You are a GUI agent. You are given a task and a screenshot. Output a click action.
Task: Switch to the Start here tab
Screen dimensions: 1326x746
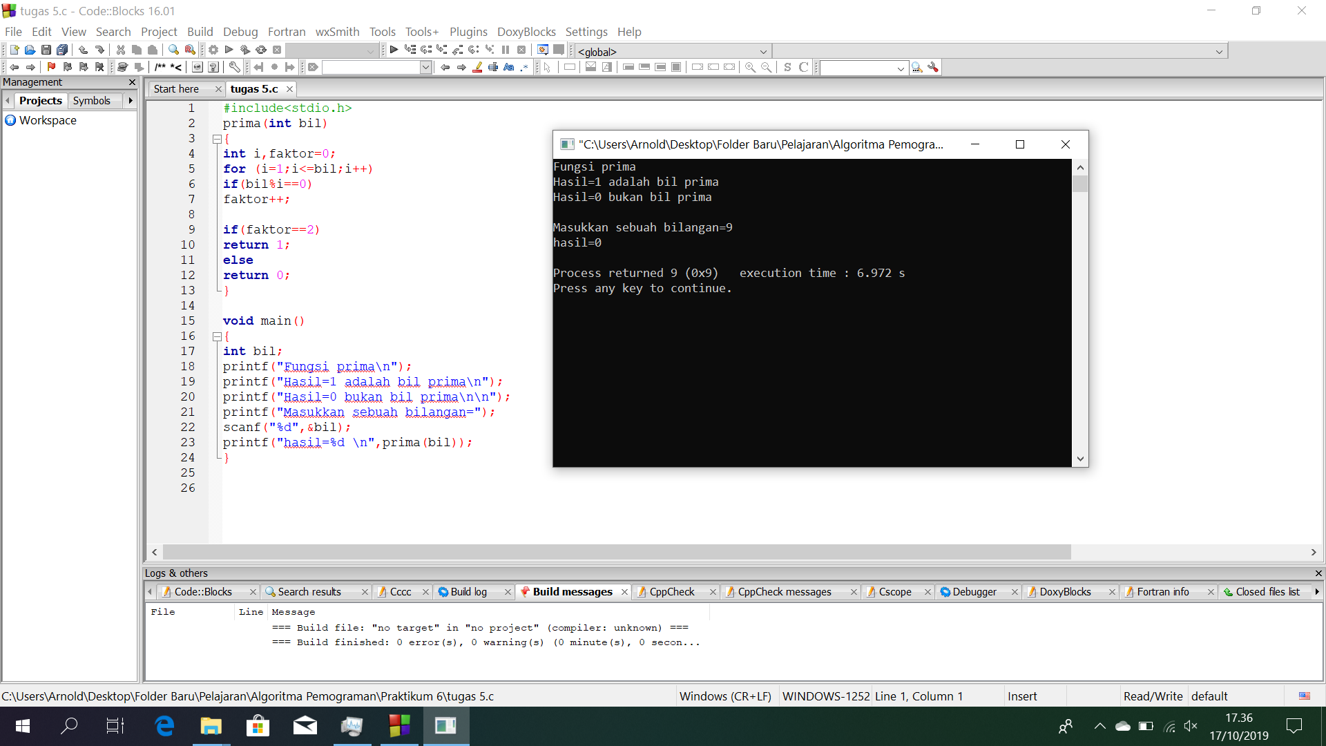(x=176, y=88)
